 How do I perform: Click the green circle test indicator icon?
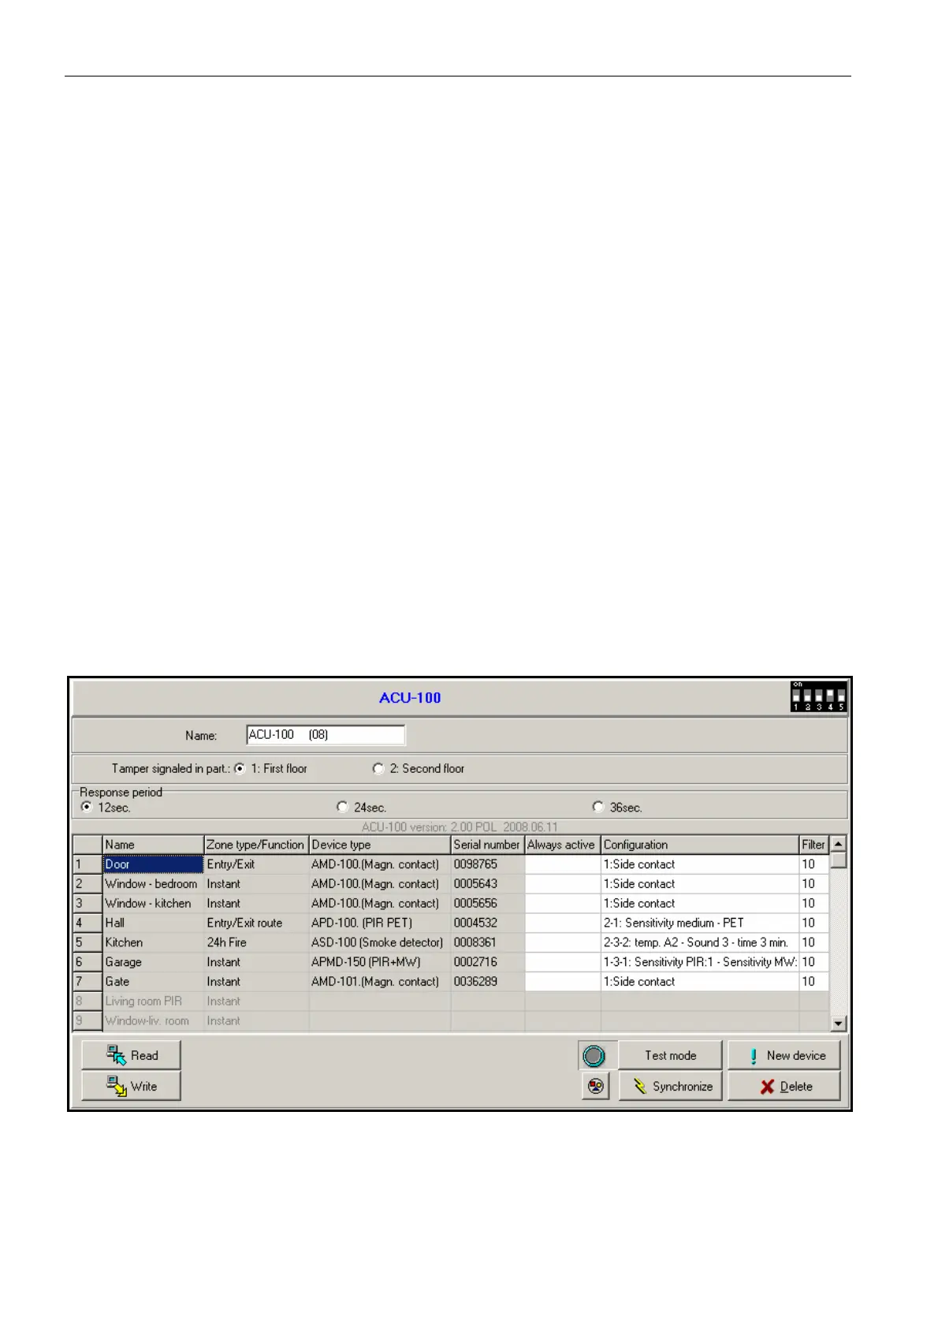[x=594, y=1055]
